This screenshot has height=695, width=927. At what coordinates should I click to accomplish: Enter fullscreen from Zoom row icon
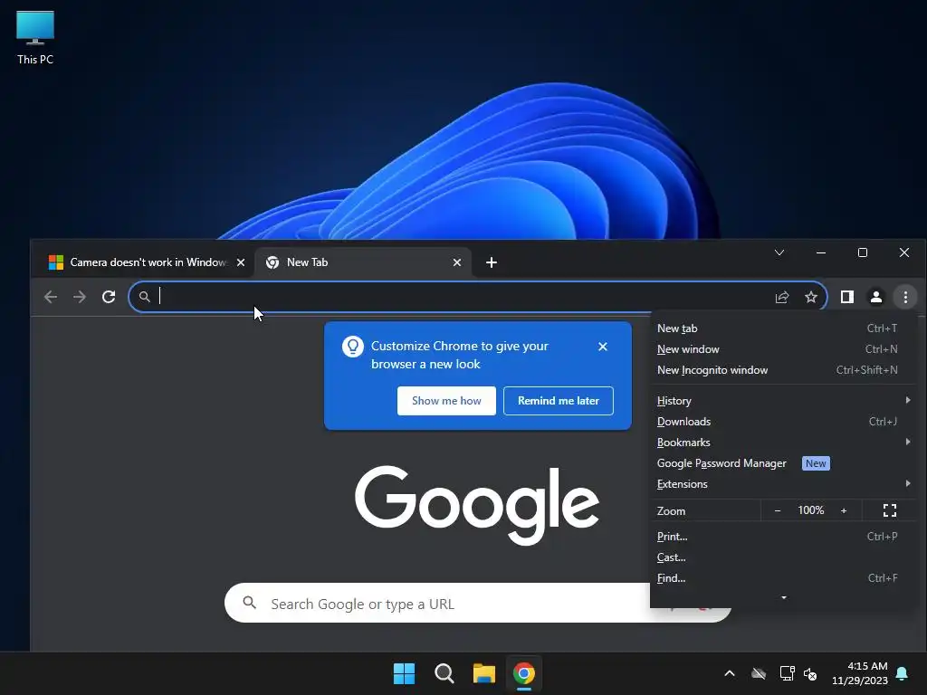(x=889, y=510)
